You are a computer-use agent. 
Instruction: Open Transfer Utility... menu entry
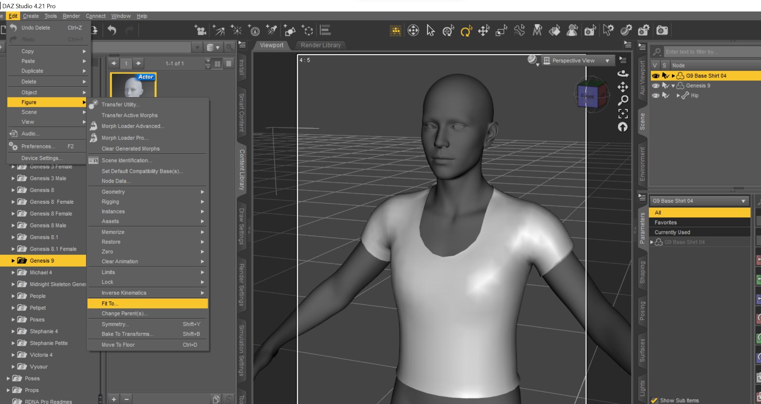120,104
